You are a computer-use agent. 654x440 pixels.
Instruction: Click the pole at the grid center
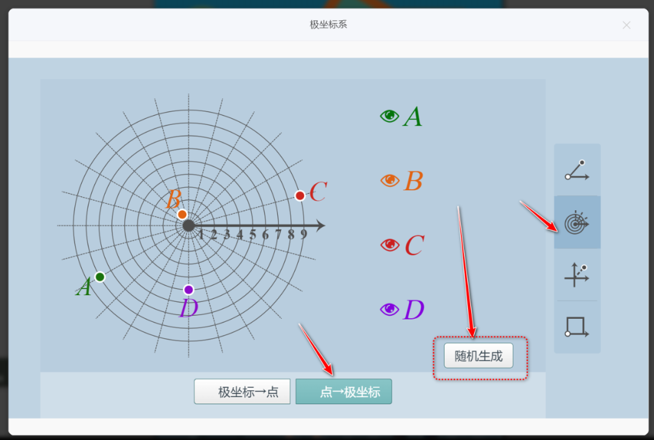[188, 225]
